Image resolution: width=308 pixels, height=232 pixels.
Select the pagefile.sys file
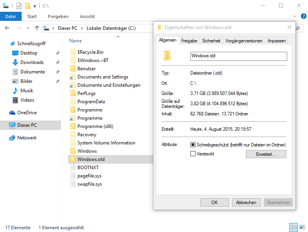click(x=89, y=176)
